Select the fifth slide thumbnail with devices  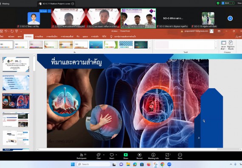(x=16, y=138)
